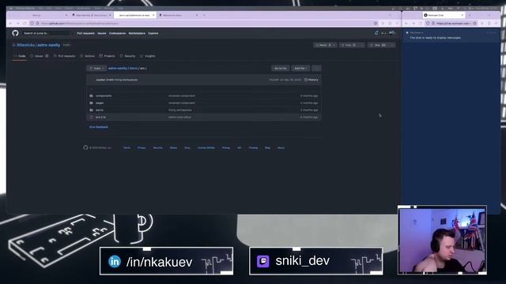Click the GitHub window address bar
The height and width of the screenshot is (284, 506).
pyautogui.click(x=204, y=23)
